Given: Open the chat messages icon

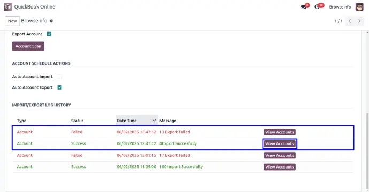Looking at the screenshot, I should click(x=304, y=7).
